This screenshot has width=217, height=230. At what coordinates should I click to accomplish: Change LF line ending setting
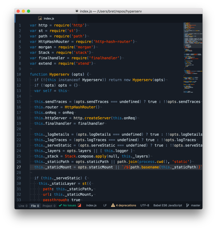105,205
